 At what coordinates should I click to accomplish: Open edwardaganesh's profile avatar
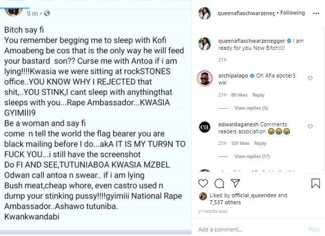(204, 127)
